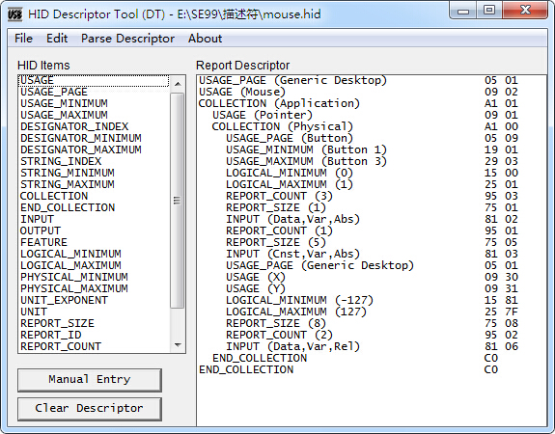This screenshot has height=434, width=555.
Task: Click the USB app icon in title bar
Action: tap(14, 14)
